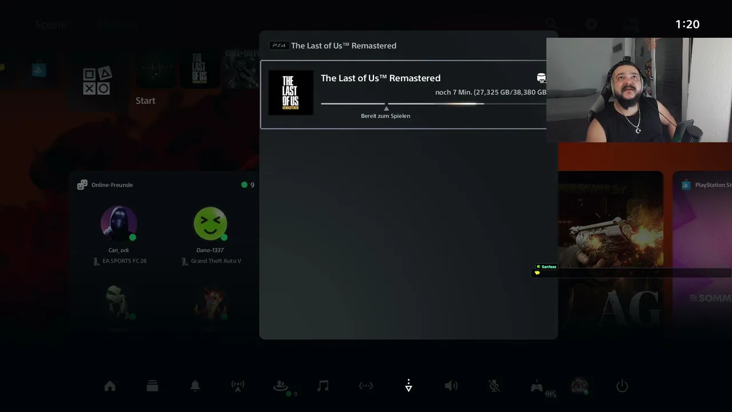Select the Call of Duty game tile

coord(241,69)
